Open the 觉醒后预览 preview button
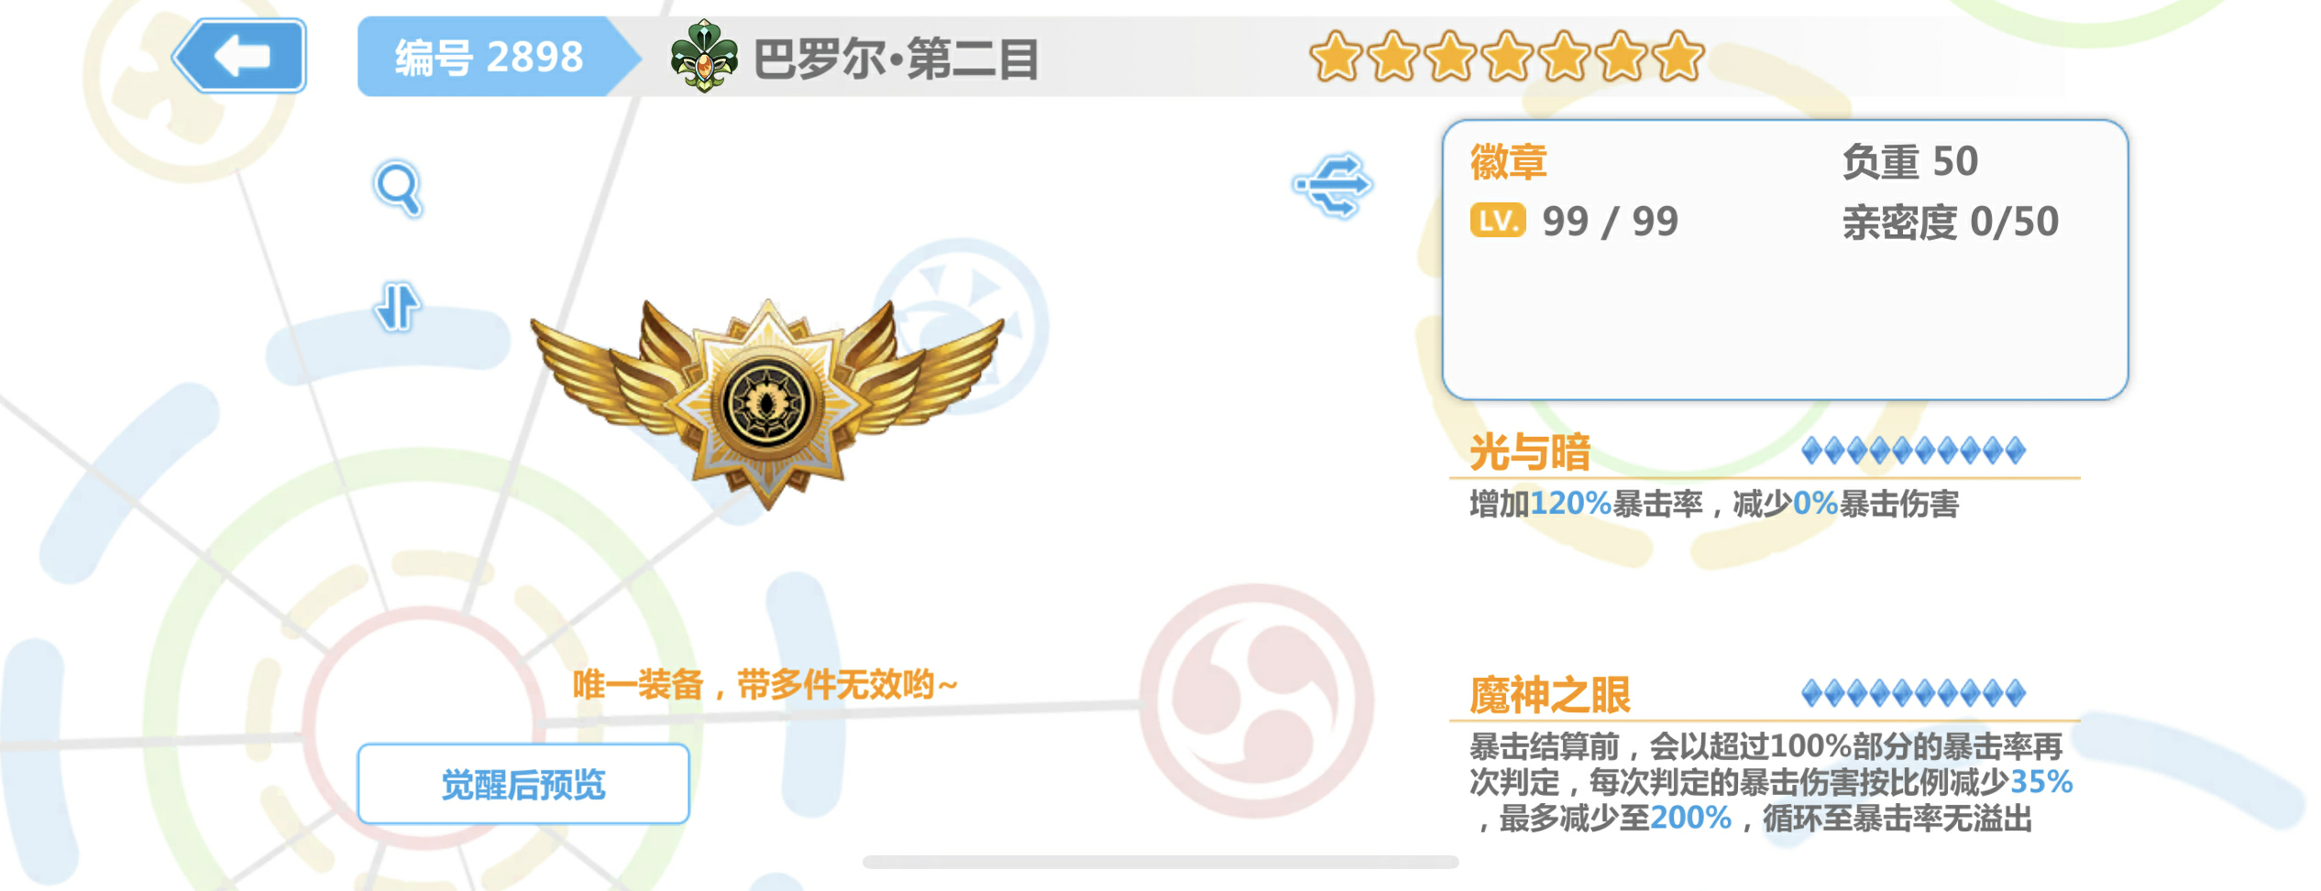Screen dimensions: 2321x891 tap(523, 784)
